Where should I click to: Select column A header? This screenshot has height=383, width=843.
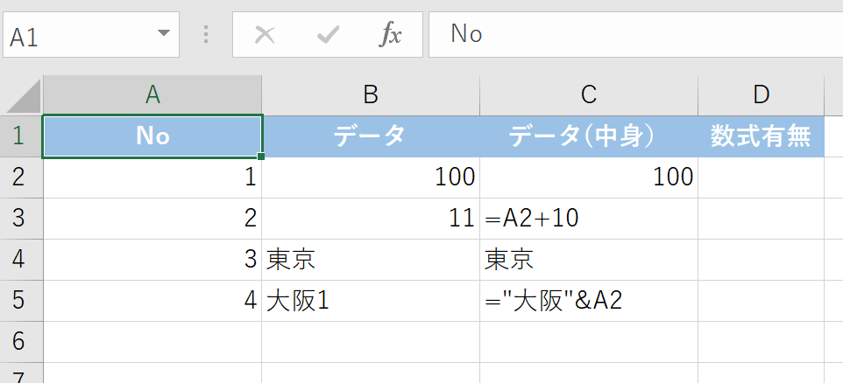coord(152,95)
